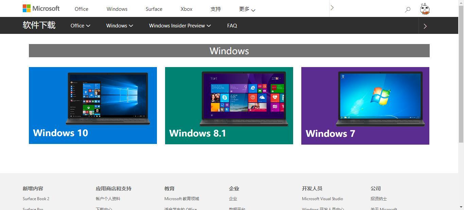This screenshot has height=210, width=464.
Task: Expand the Windows Insider Preview dropdown
Action: 180,25
